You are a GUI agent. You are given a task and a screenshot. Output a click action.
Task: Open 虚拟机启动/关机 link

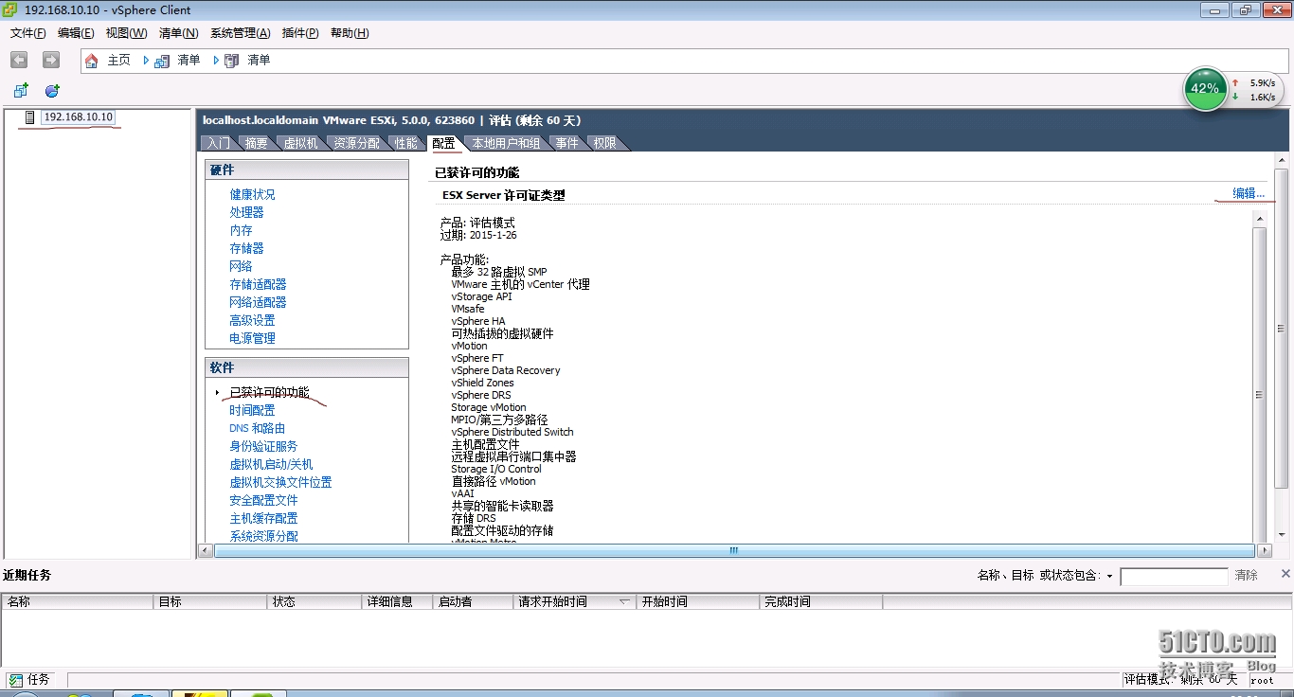tap(271, 464)
